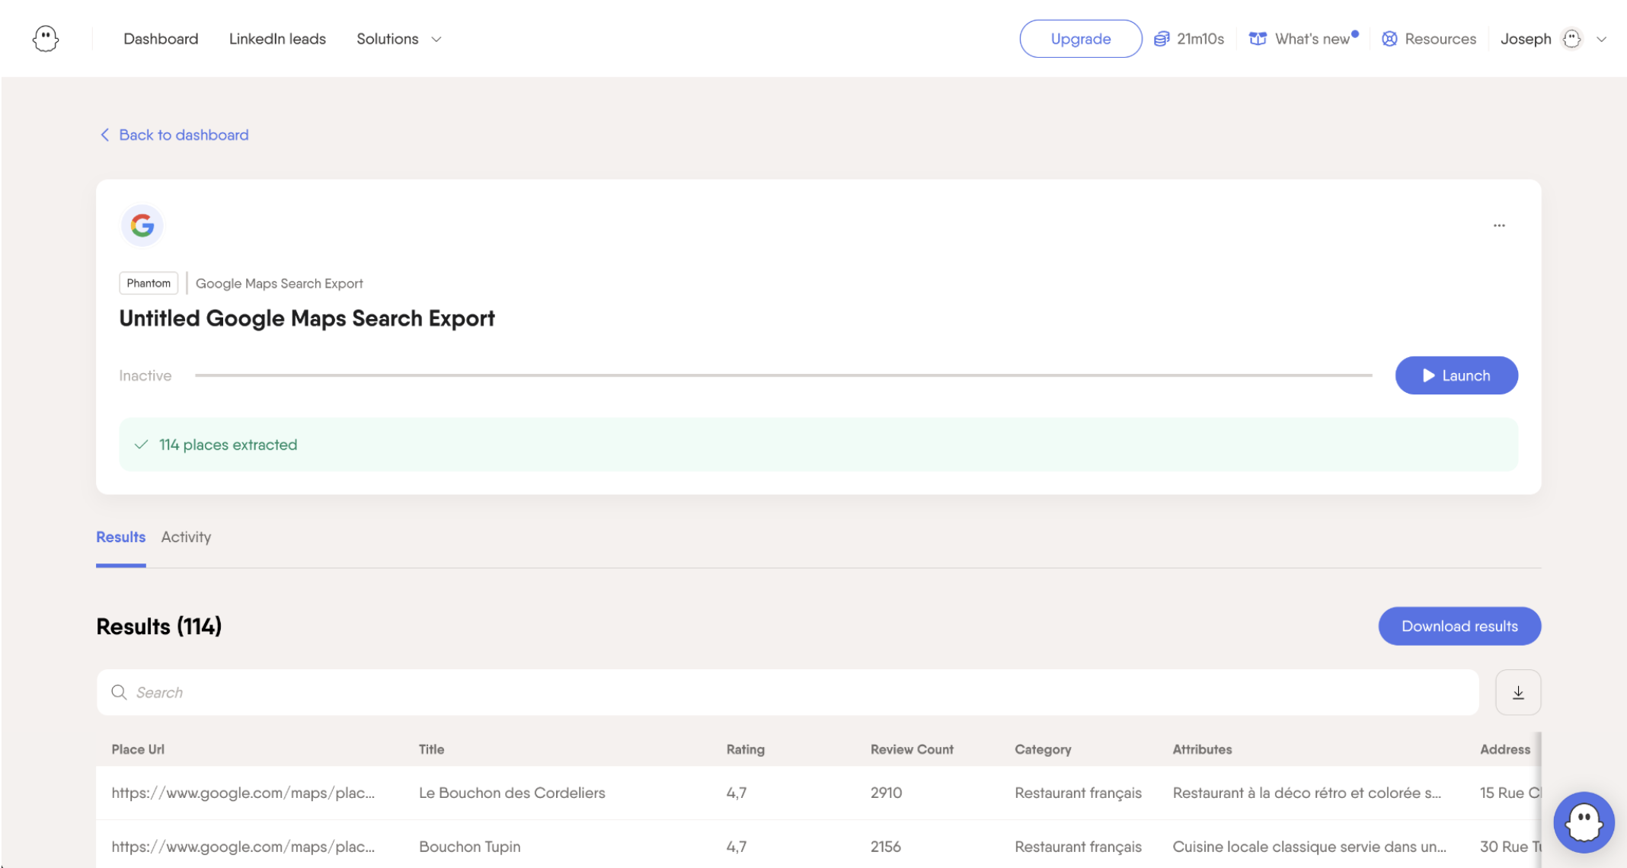Image resolution: width=1627 pixels, height=868 pixels.
Task: Open Le Bouchon des Cordeliers place URL
Action: coord(243,793)
